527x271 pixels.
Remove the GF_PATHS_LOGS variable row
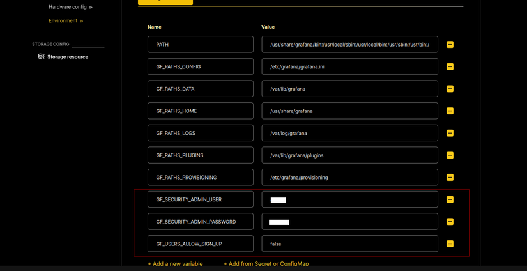click(x=450, y=133)
